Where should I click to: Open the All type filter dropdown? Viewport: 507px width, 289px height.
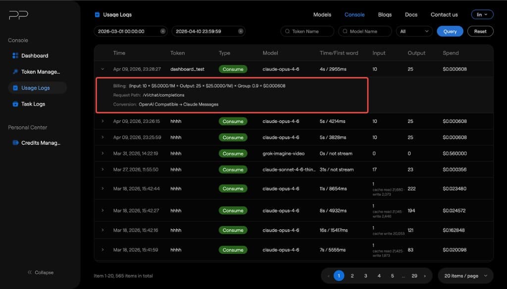[x=414, y=31]
